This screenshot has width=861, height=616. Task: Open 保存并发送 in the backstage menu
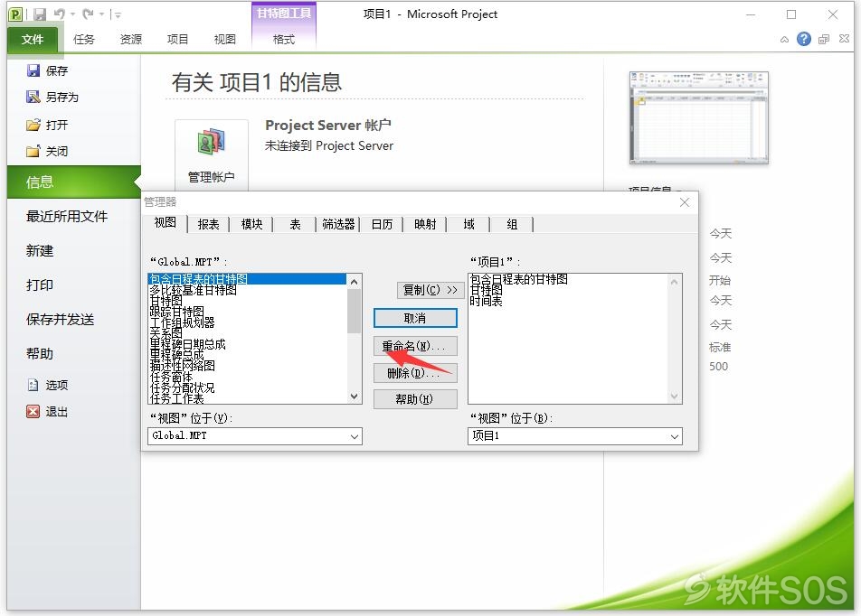pyautogui.click(x=61, y=319)
